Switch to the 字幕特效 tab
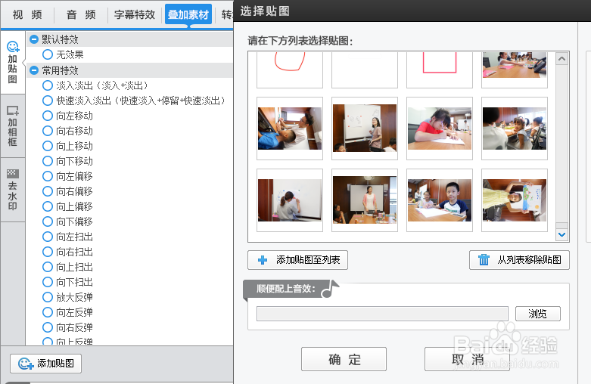This screenshot has height=384, width=591. click(x=135, y=14)
